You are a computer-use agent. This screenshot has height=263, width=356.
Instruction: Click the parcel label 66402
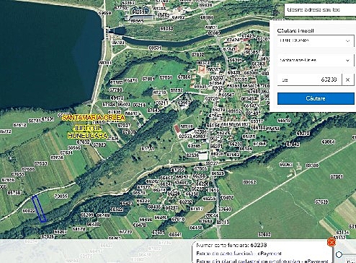[x=227, y=197]
